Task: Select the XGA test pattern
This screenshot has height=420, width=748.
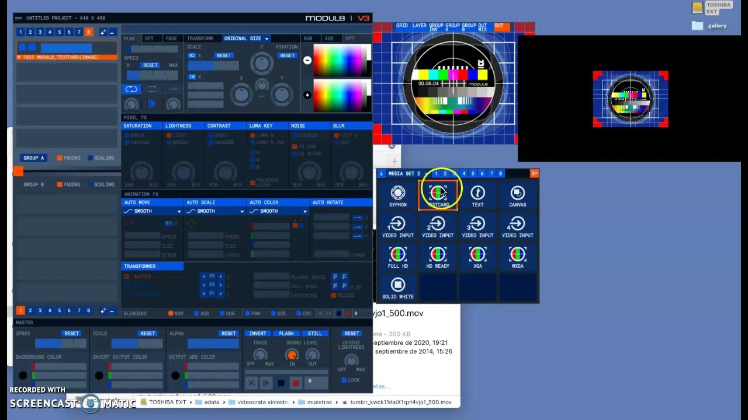Action: click(x=477, y=257)
